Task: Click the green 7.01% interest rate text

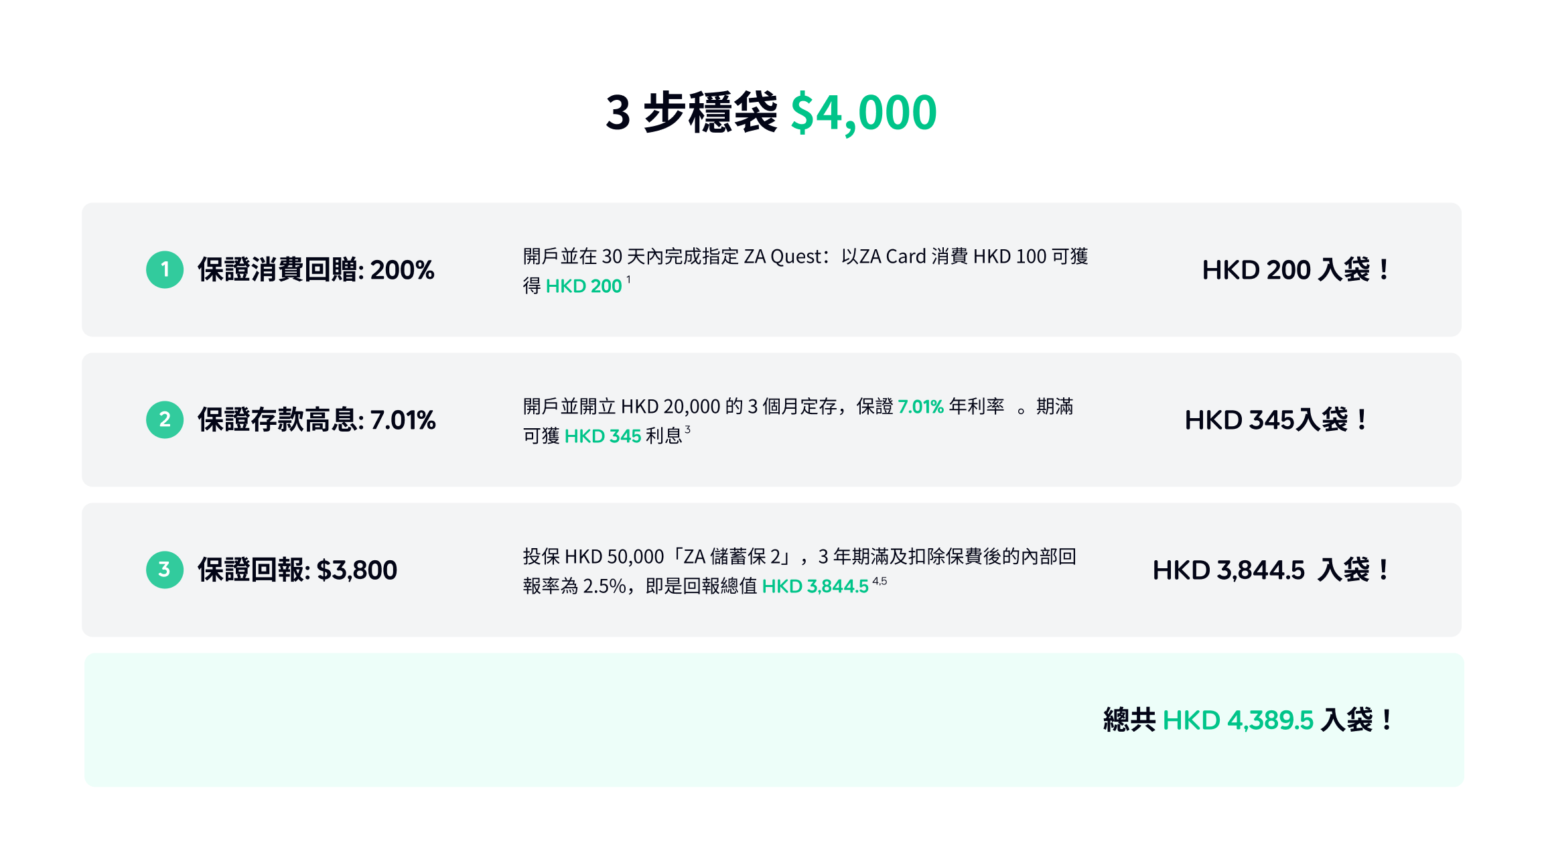Action: pos(920,406)
